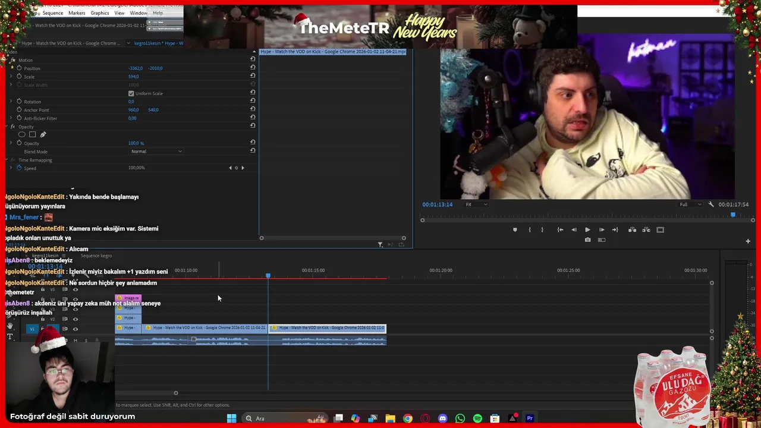The width and height of the screenshot is (761, 428).
Task: Add marker in Program Monitor
Action: pos(515,230)
